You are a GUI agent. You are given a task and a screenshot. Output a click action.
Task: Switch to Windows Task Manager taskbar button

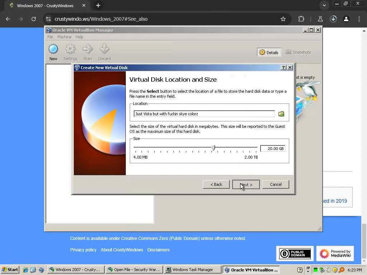[x=192, y=270]
